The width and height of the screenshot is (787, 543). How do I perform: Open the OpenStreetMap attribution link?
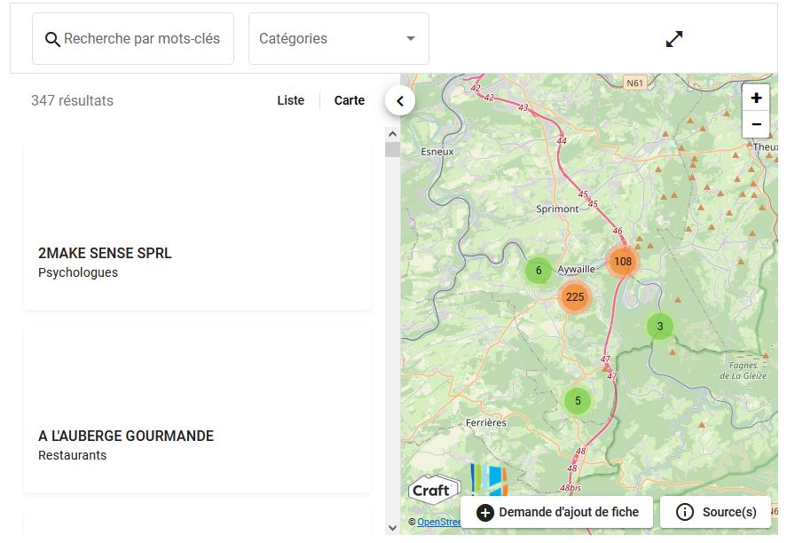[x=438, y=522]
